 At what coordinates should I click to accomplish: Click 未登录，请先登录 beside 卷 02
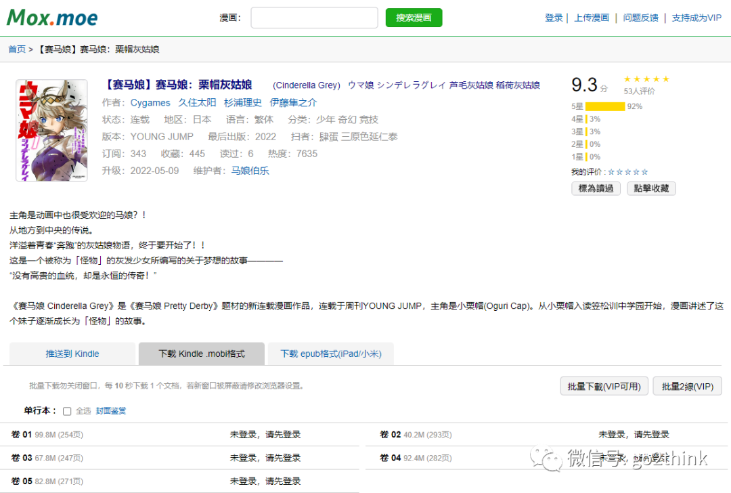click(634, 435)
